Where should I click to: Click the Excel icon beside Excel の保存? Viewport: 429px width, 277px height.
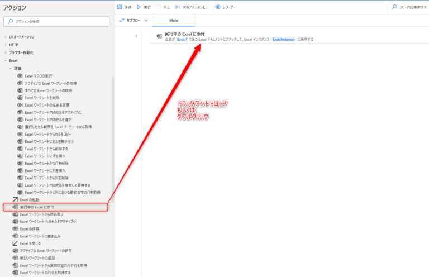15,229
